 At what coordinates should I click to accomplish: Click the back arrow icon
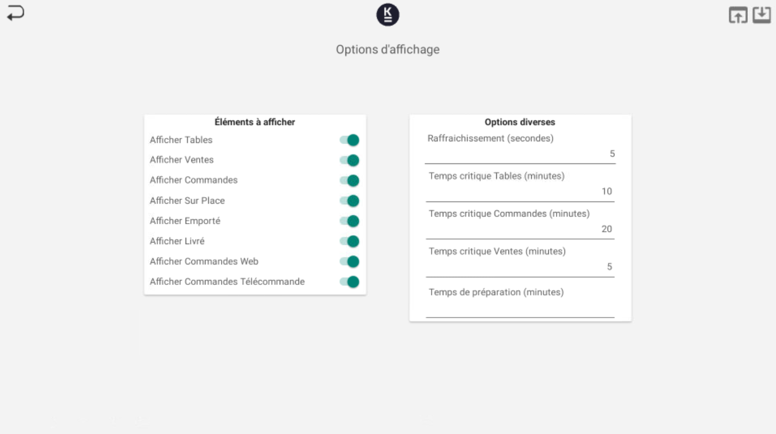click(x=15, y=13)
